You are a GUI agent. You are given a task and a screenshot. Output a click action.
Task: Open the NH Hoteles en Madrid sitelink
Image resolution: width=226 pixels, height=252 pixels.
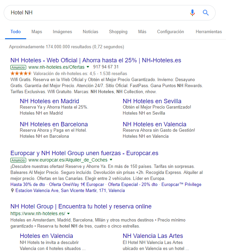[x=49, y=101]
